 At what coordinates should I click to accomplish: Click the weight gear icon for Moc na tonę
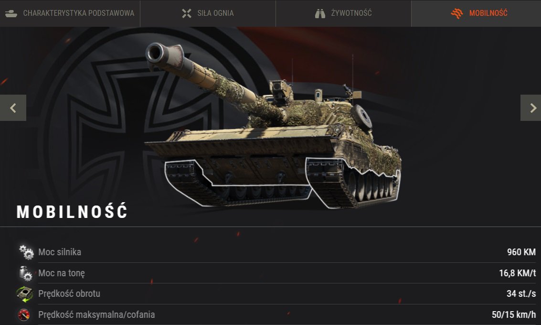[x=25, y=273]
